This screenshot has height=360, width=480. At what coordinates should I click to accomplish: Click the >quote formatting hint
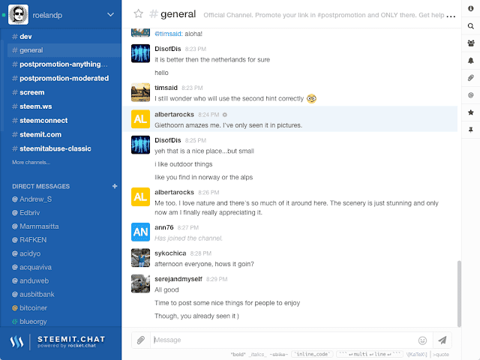(440, 355)
